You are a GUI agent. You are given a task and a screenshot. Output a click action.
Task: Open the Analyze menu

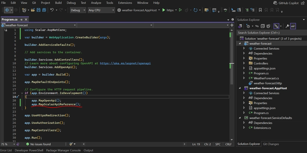pyautogui.click(x=96, y=3)
